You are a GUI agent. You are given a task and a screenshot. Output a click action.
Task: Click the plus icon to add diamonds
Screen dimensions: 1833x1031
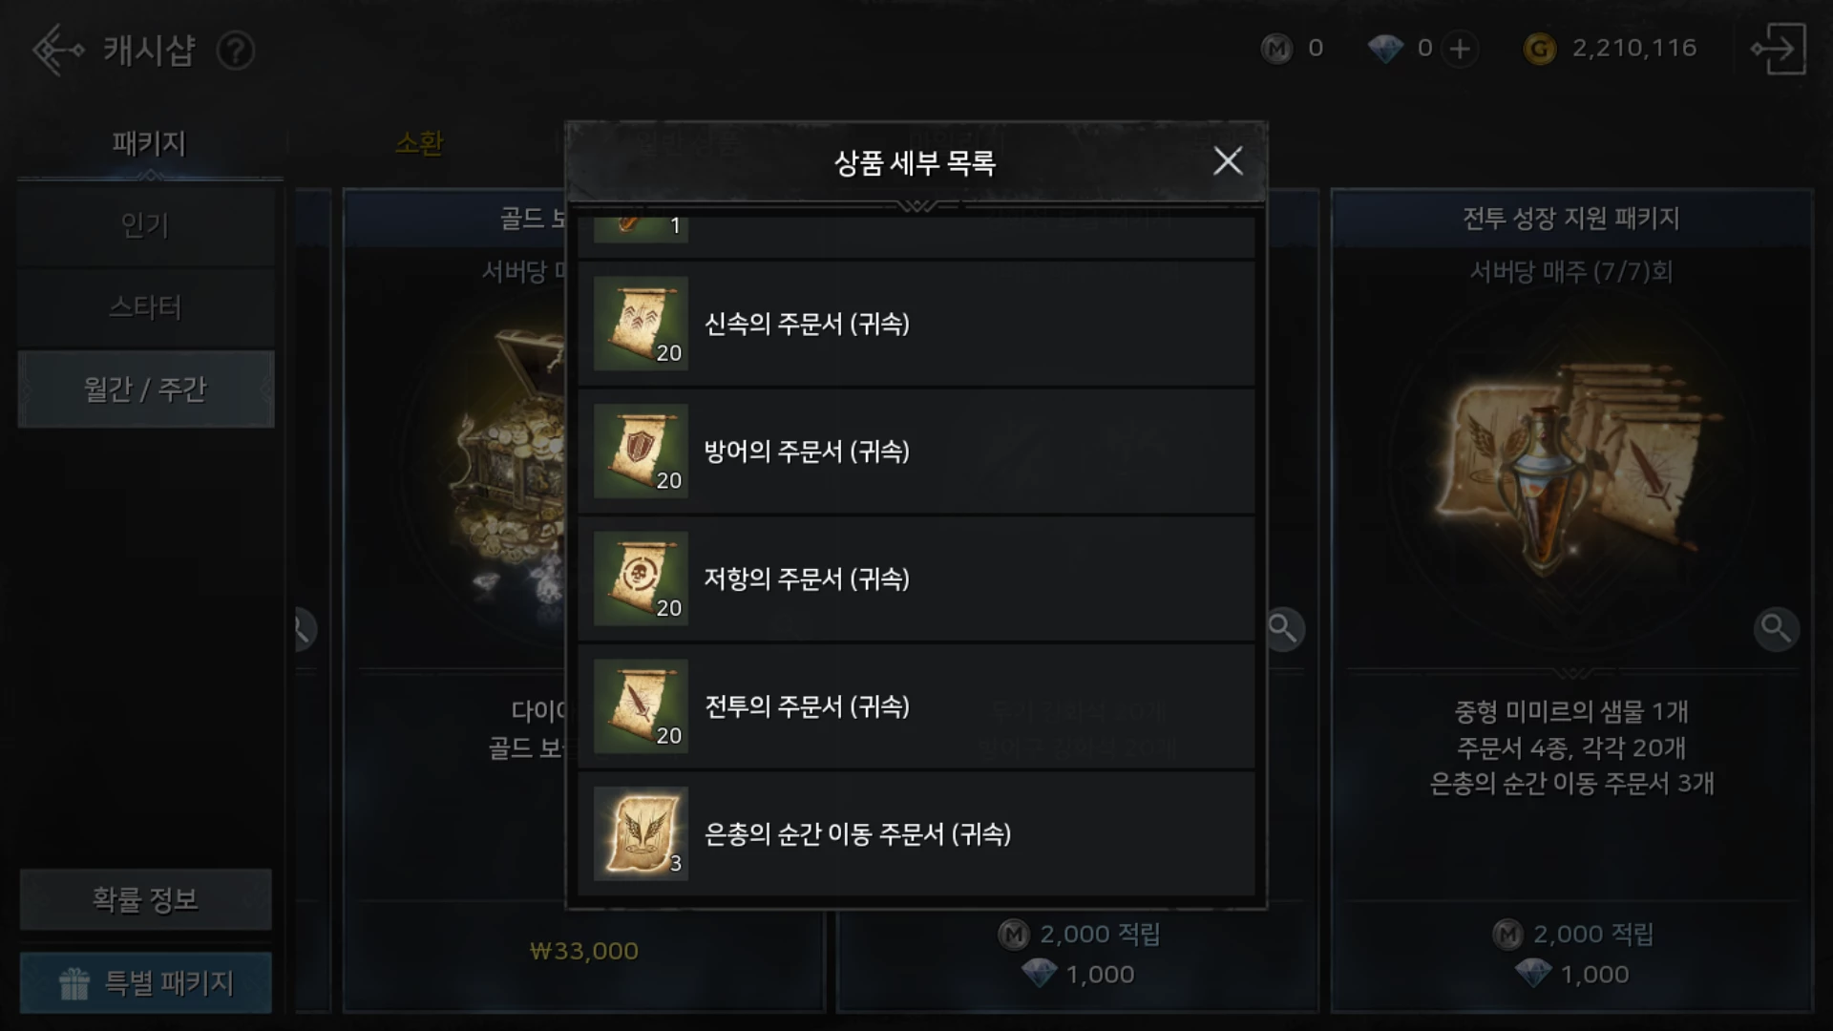pyautogui.click(x=1460, y=49)
